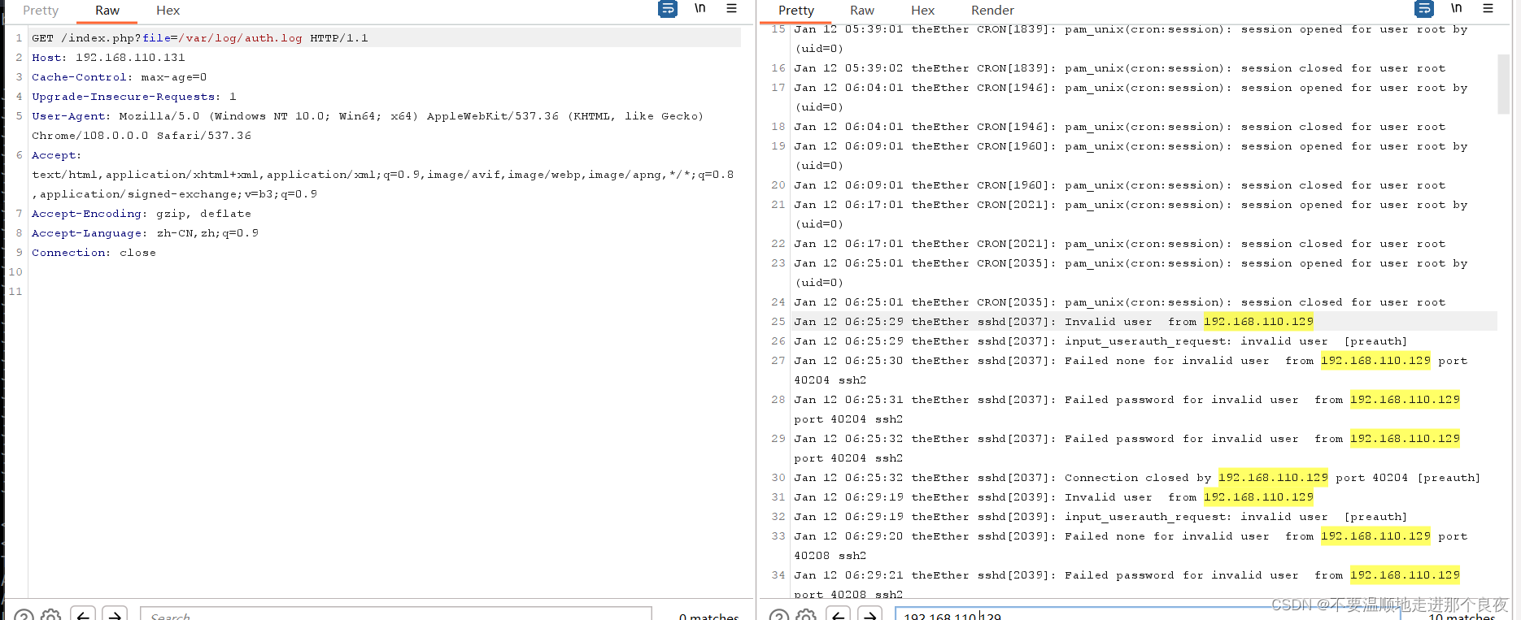Focus the response search field containing 192.168.110.129
This screenshot has width=1521, height=620.
(1147, 614)
